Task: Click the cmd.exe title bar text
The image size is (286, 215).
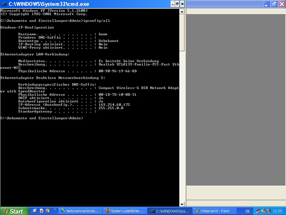Action: tap(49, 4)
